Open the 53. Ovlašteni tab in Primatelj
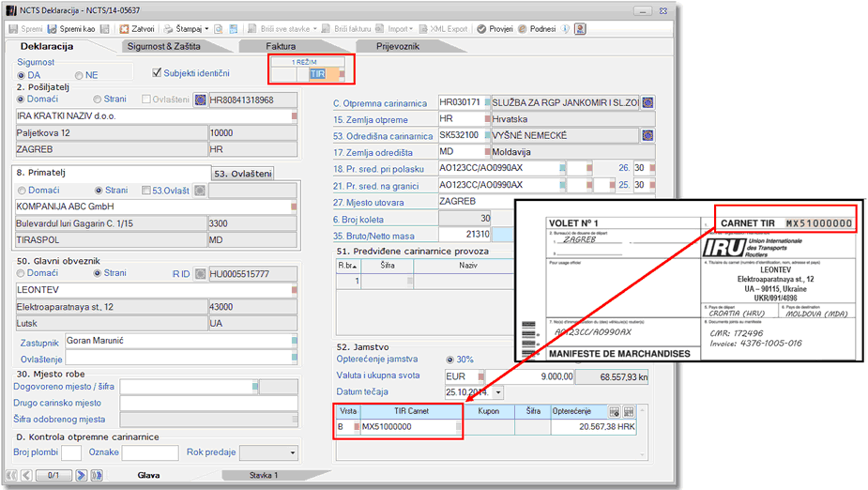This screenshot has height=490, width=868. point(242,174)
